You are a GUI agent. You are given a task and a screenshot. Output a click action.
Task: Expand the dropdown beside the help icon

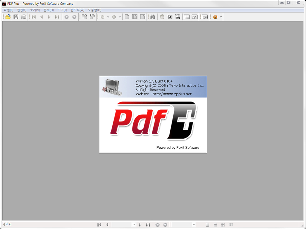tap(221, 17)
